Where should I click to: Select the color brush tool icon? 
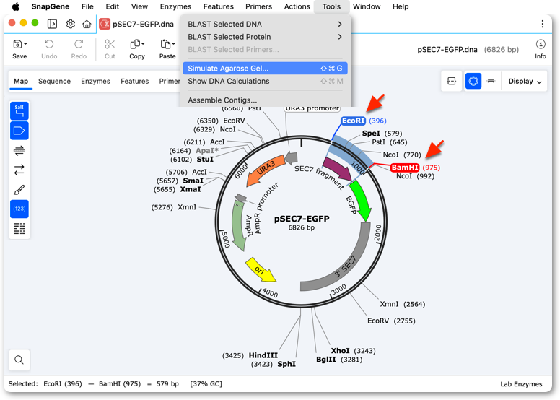tap(19, 189)
